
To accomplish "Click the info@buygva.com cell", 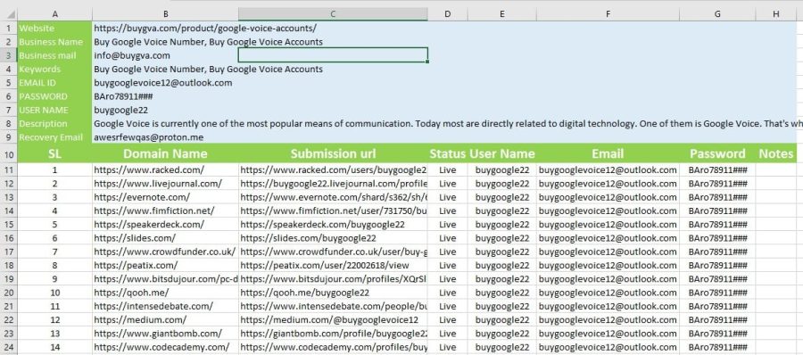I will [x=165, y=55].
